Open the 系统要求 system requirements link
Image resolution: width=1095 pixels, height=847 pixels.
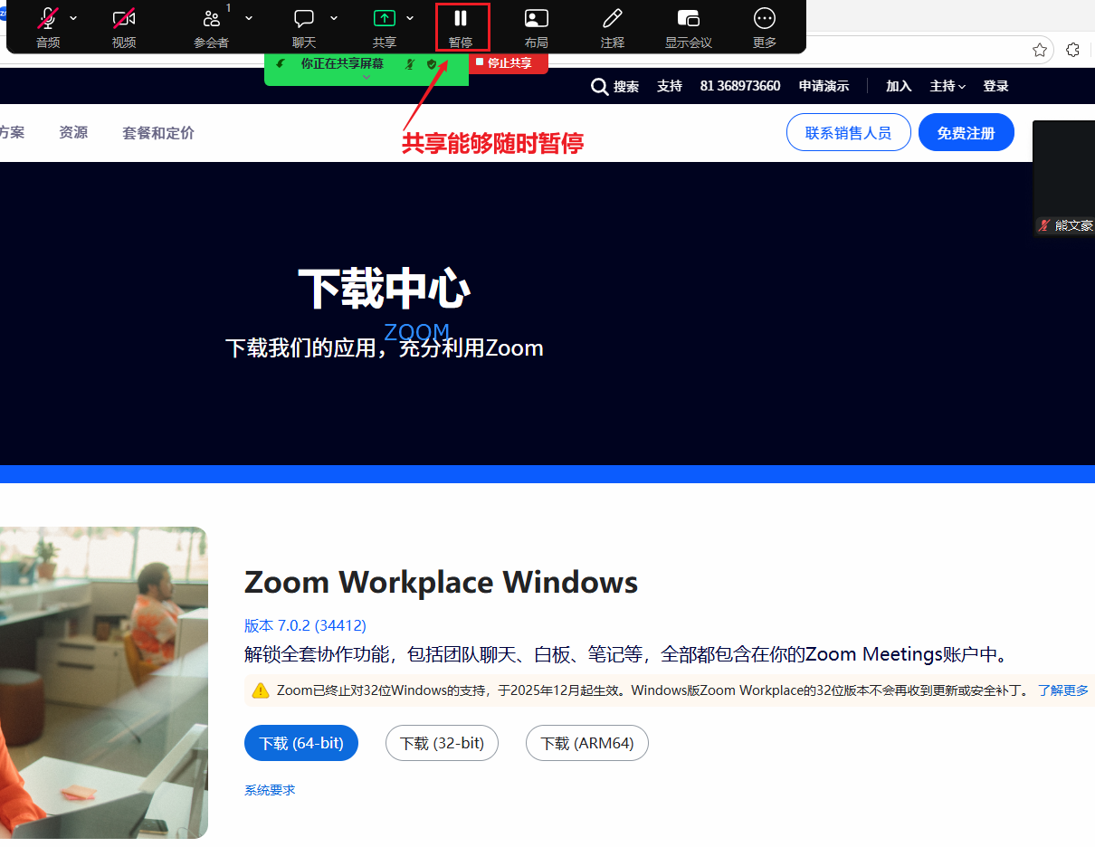pyautogui.click(x=270, y=790)
